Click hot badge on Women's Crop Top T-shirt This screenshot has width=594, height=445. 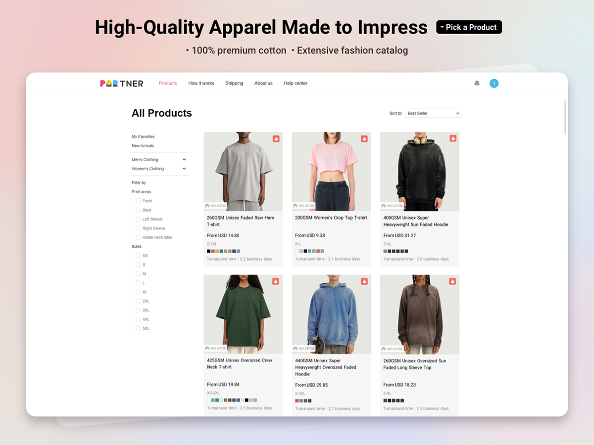[364, 138]
